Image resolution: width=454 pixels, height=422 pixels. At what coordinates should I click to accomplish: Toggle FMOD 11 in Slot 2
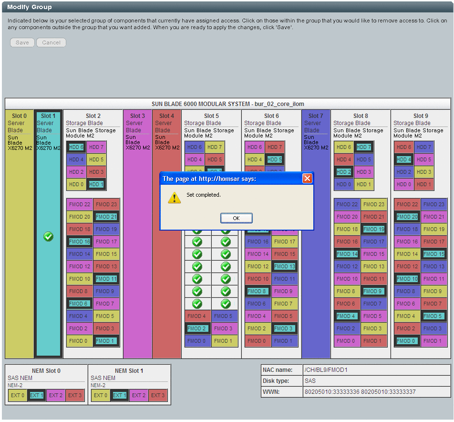coord(106,279)
